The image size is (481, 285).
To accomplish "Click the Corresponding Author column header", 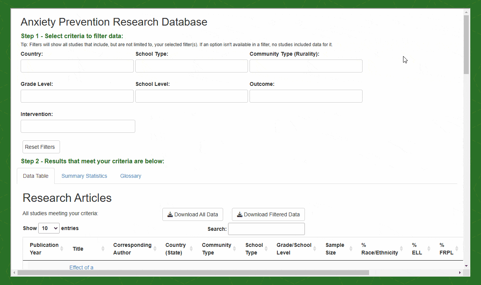I will [x=132, y=249].
